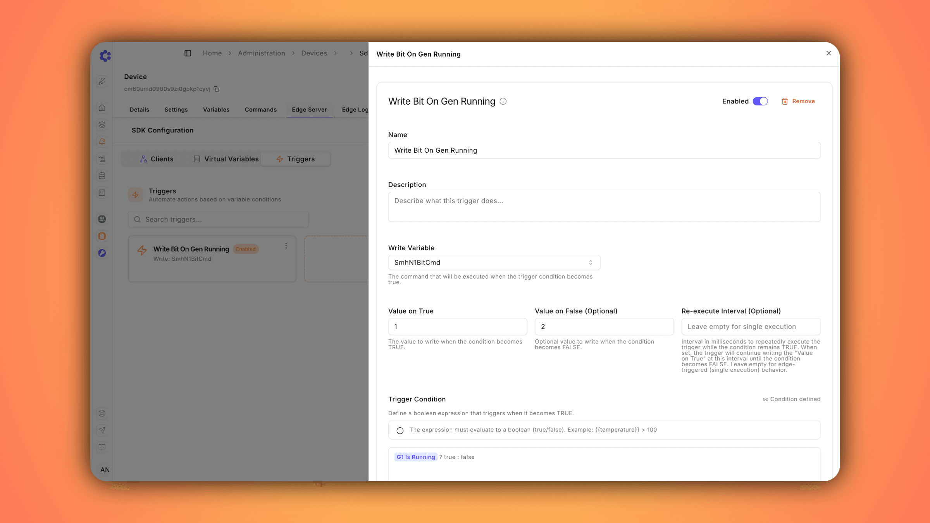This screenshot has height=523, width=930.
Task: Expand the G1 Is Running condition token
Action: click(x=415, y=457)
